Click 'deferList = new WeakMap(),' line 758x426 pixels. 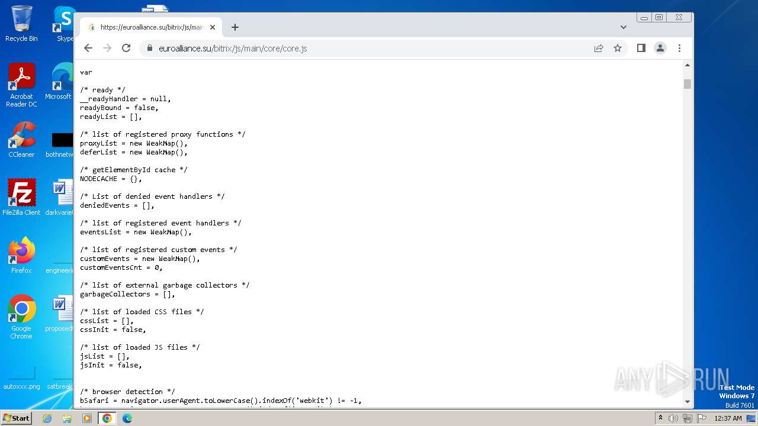(134, 152)
